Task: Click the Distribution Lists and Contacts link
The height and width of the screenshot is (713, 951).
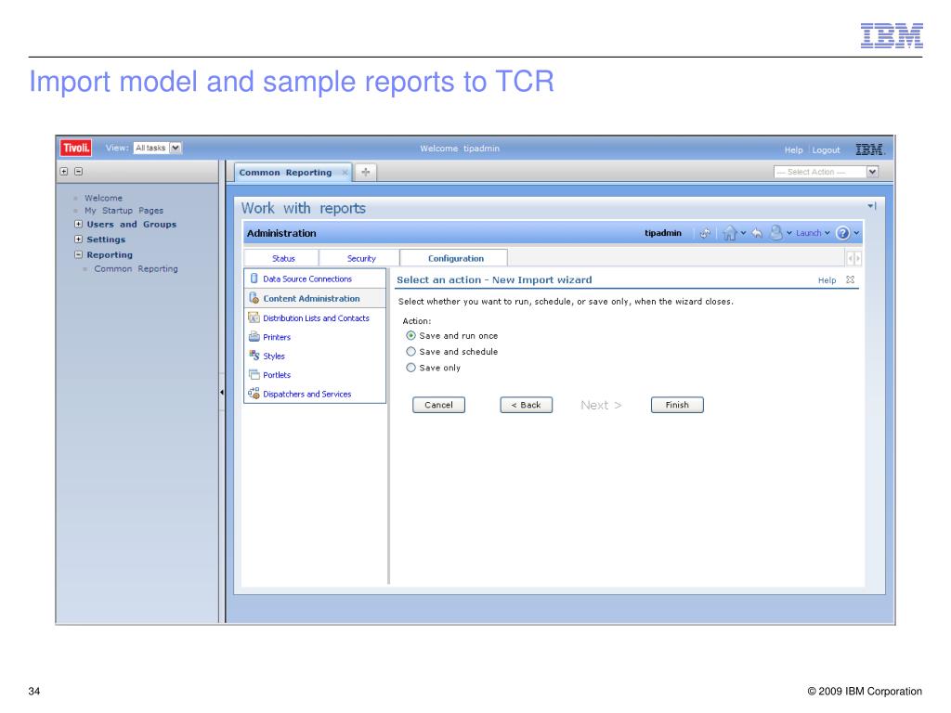Action: click(316, 318)
